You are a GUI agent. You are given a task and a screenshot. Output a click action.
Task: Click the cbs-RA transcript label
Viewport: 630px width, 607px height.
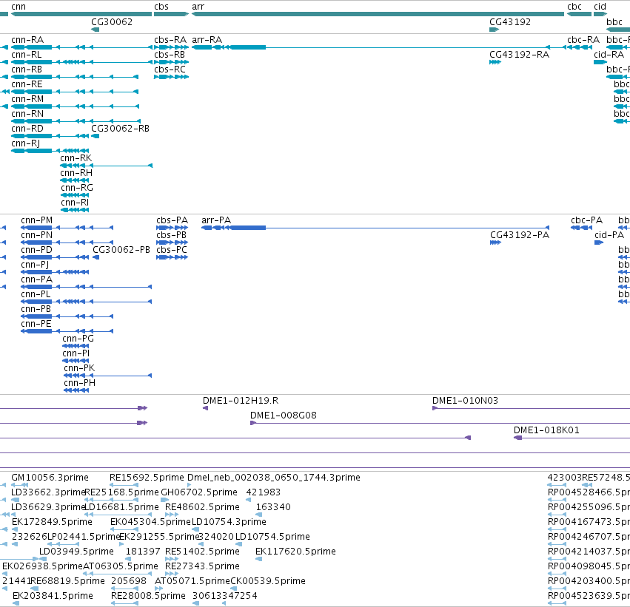click(170, 40)
